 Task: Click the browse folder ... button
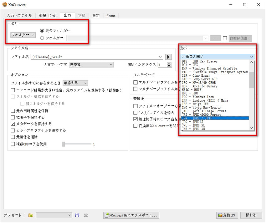215,38
